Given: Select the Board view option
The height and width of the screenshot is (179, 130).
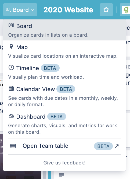Looking at the screenshot, I should click(64, 30).
